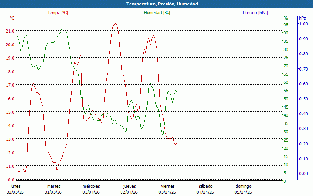The height and width of the screenshot is (196, 313).
Task: Click the 95 tick on humidity axis
Action: [x=286, y=25]
